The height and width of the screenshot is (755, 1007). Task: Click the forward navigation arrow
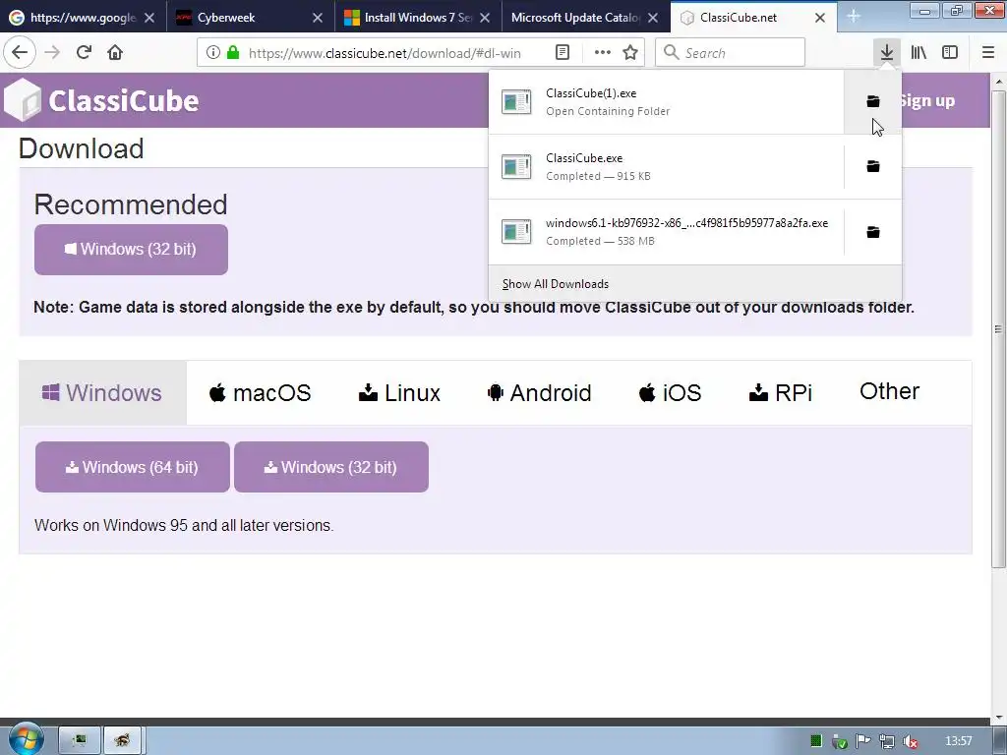point(52,52)
